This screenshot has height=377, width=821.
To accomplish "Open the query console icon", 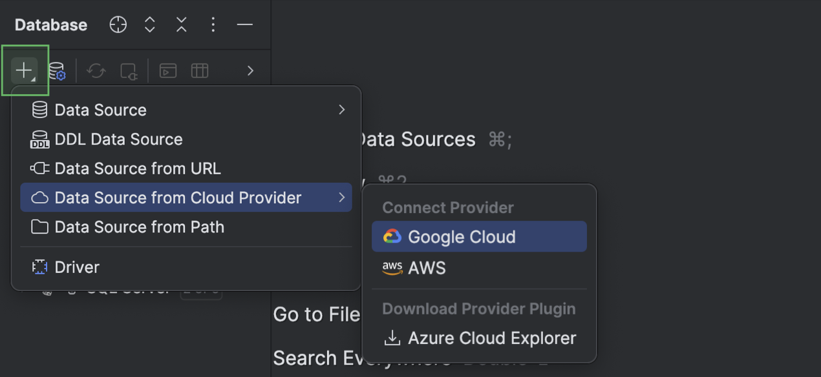I will [x=168, y=70].
